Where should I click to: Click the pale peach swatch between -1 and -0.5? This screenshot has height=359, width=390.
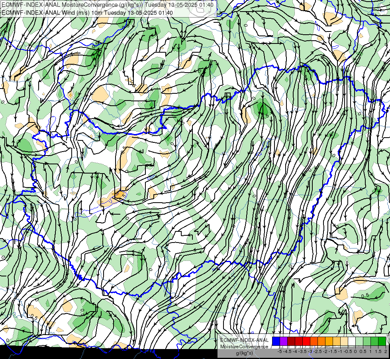pos(344,341)
